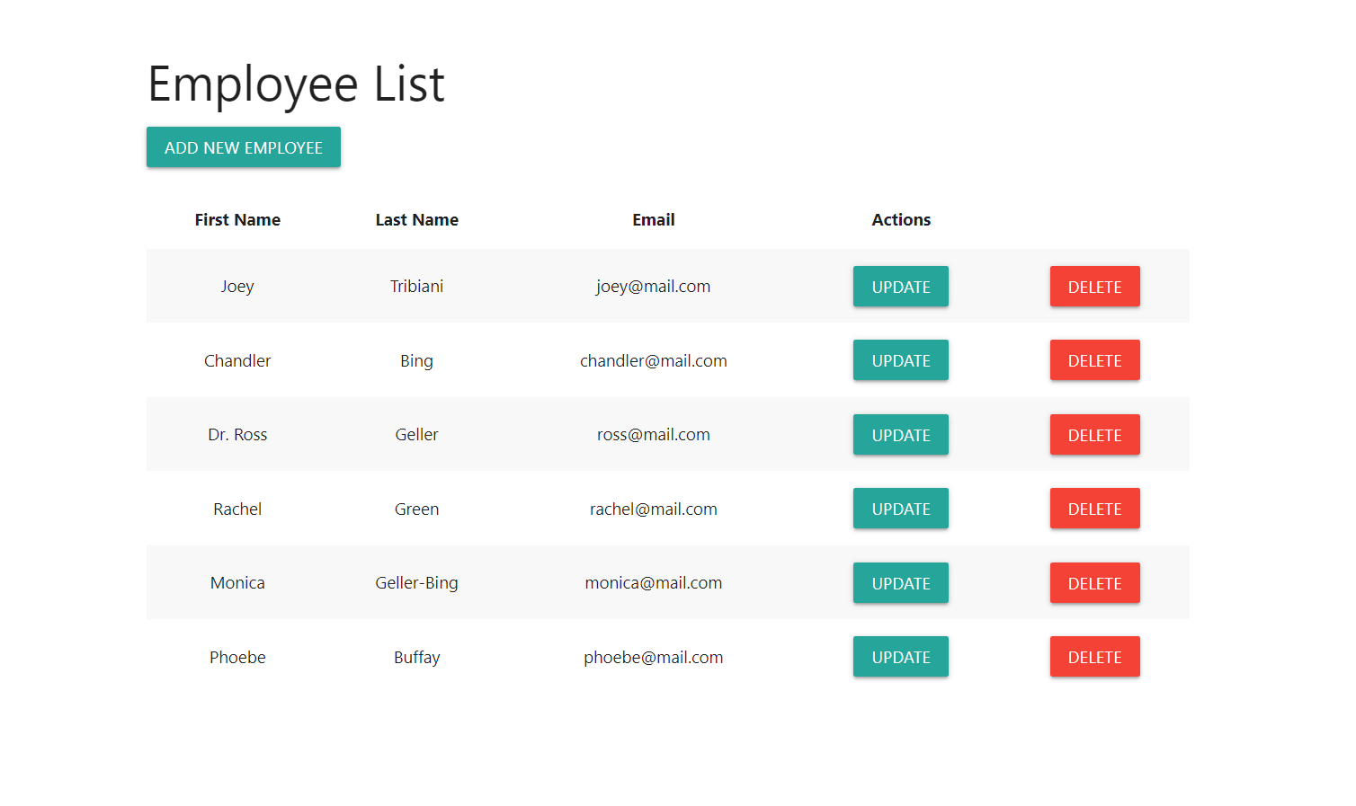Update Monica Geller-Bing's details
1356x806 pixels.
pyautogui.click(x=900, y=582)
